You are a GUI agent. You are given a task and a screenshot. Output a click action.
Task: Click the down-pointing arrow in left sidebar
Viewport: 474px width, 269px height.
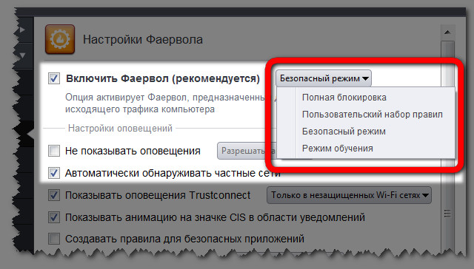[x=23, y=55]
